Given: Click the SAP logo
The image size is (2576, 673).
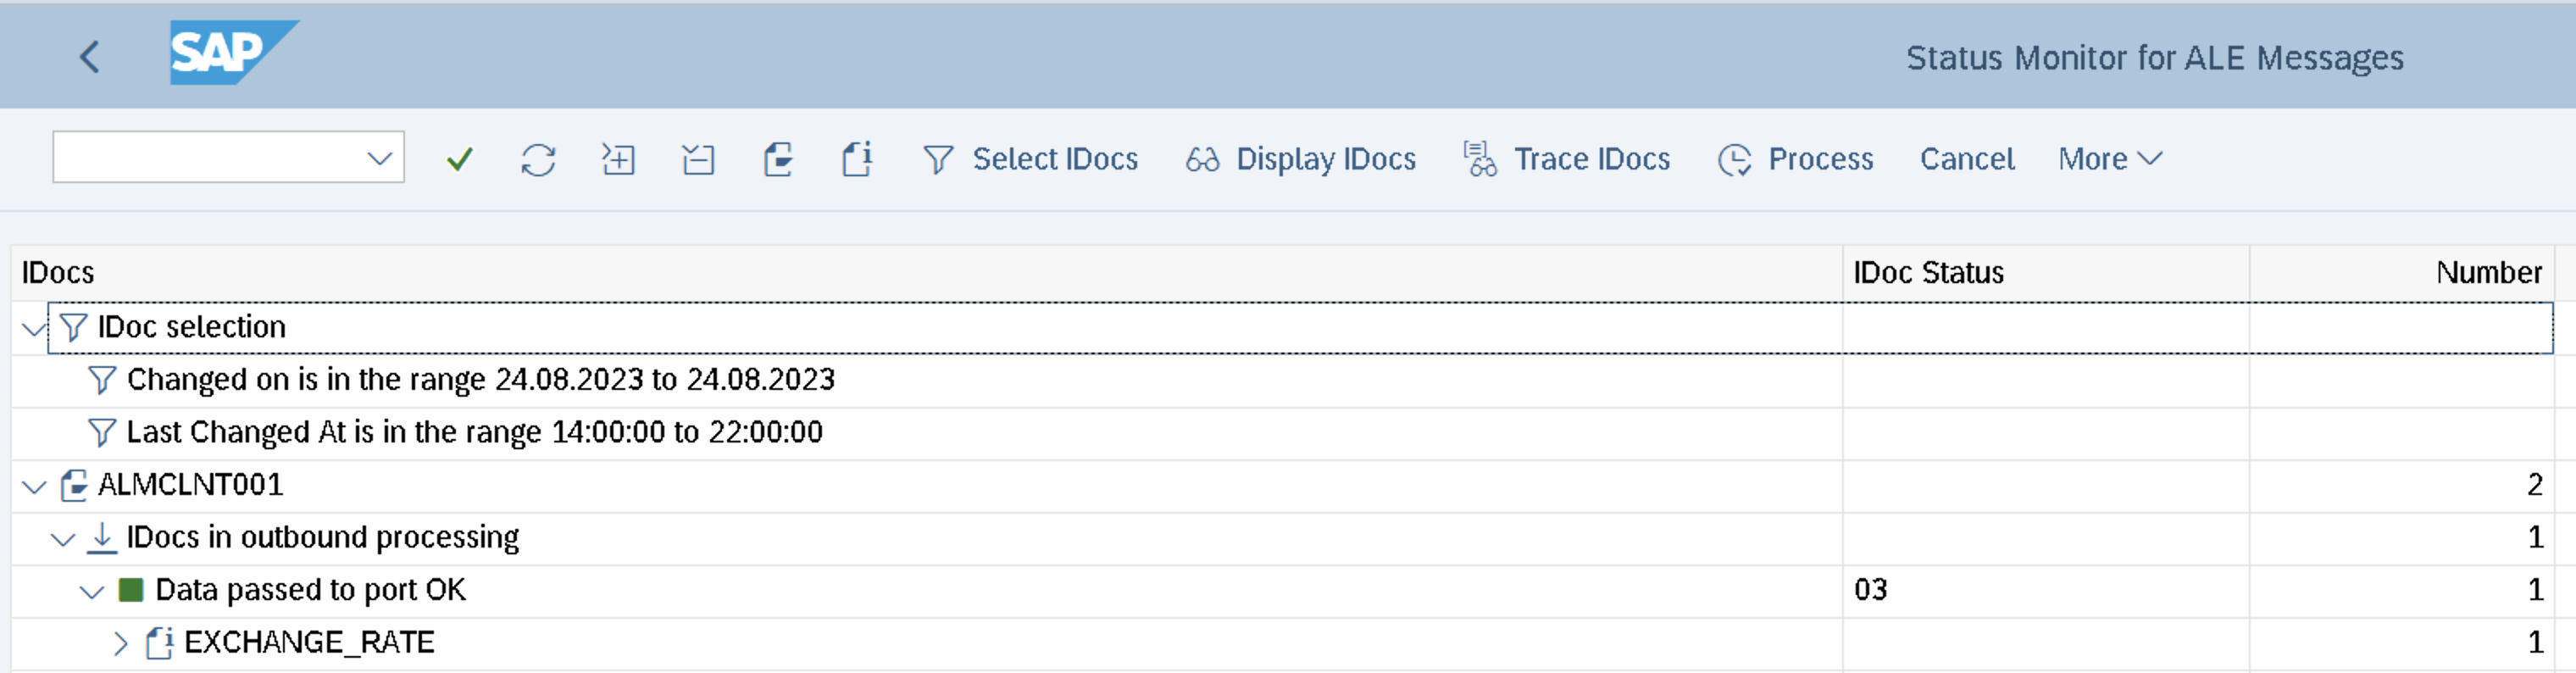Looking at the screenshot, I should pos(232,52).
